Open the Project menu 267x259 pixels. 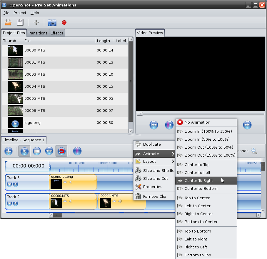20,13
